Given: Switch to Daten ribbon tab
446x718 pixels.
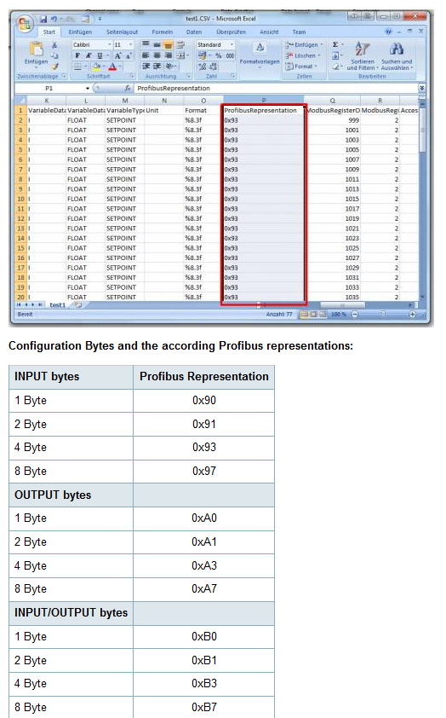Looking at the screenshot, I should 194,32.
